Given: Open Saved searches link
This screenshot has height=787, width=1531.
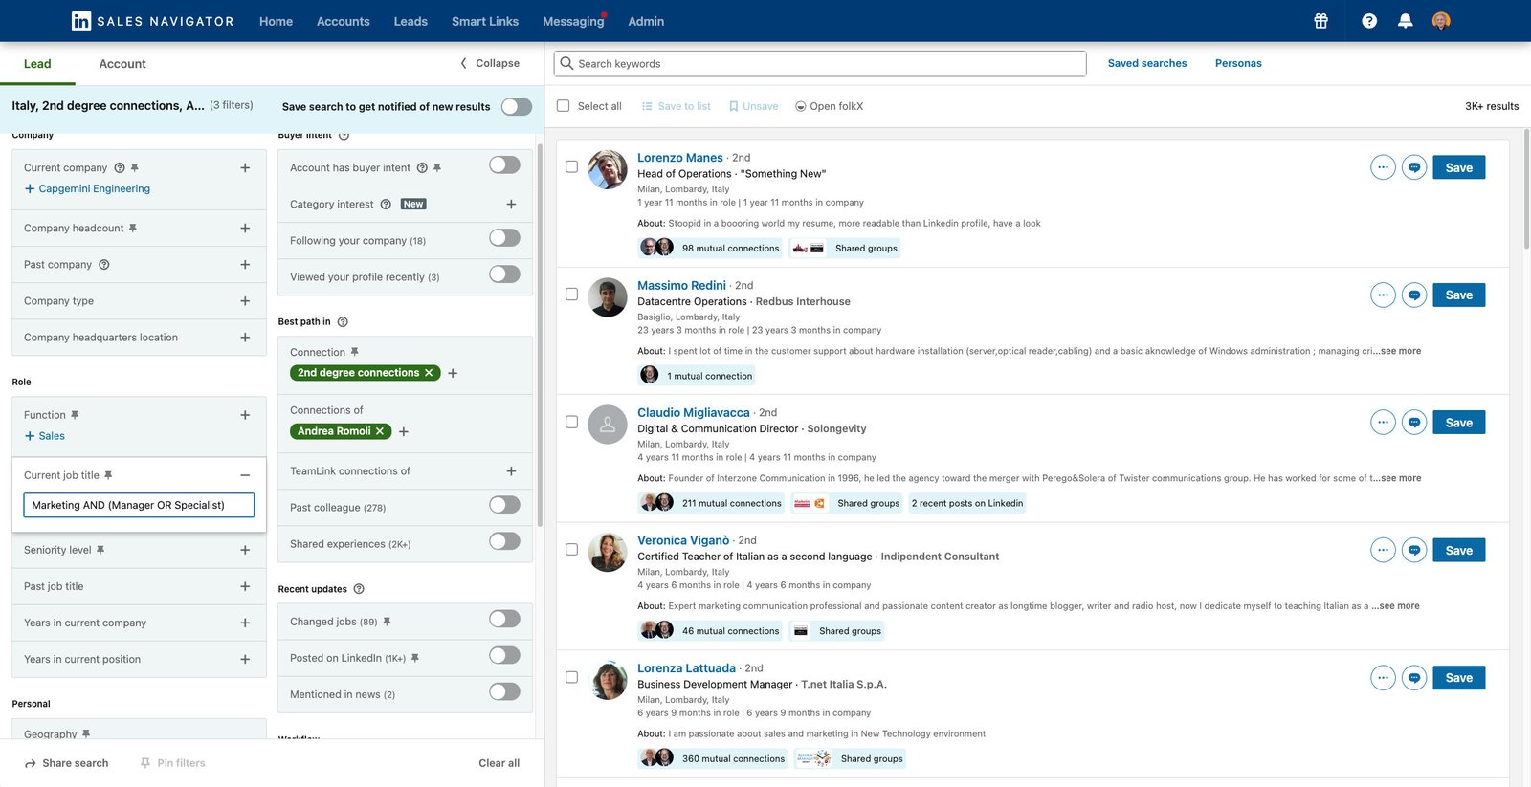Looking at the screenshot, I should pos(1147,63).
